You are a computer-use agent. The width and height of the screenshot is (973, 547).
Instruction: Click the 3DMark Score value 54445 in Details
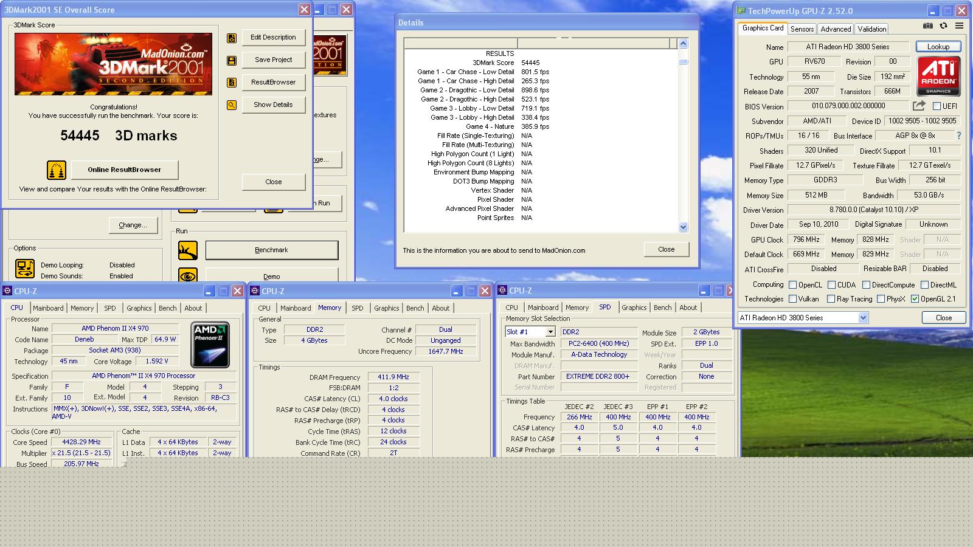[x=530, y=63]
